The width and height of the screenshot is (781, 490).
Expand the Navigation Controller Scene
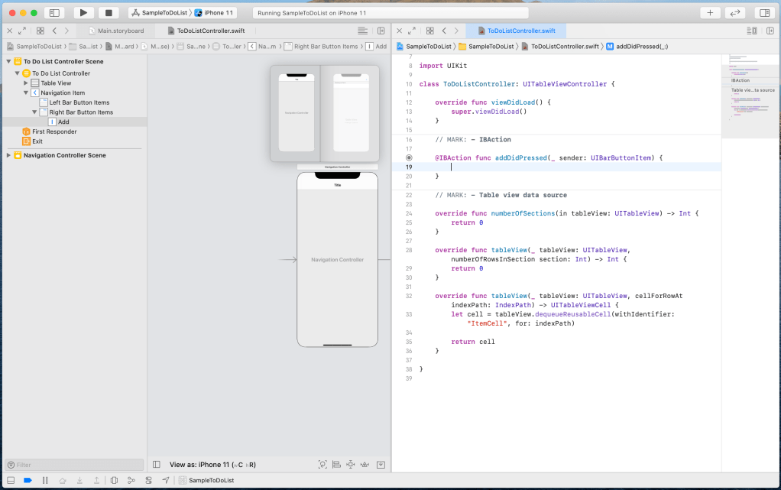pyautogui.click(x=8, y=155)
